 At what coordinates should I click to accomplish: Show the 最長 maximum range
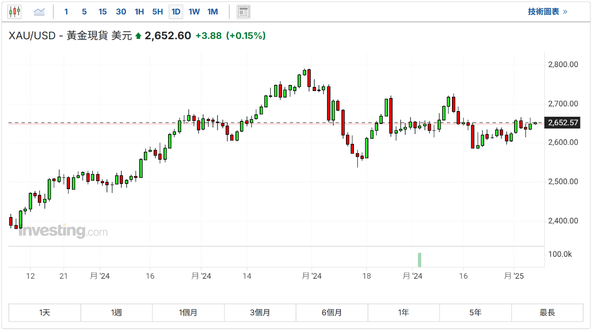(547, 313)
